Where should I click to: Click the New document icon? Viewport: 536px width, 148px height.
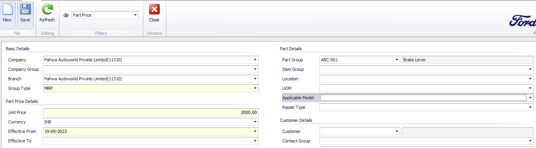[7, 9]
